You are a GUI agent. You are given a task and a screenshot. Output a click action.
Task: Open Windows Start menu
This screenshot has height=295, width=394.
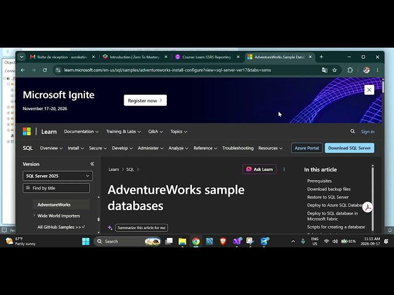(x=86, y=242)
